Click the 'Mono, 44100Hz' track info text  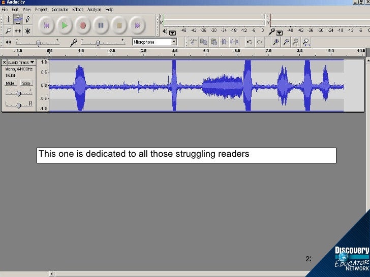[x=19, y=69]
